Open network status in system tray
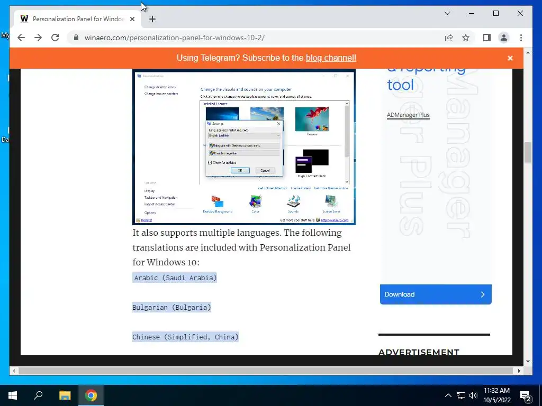Image resolution: width=542 pixels, height=406 pixels. (461, 395)
